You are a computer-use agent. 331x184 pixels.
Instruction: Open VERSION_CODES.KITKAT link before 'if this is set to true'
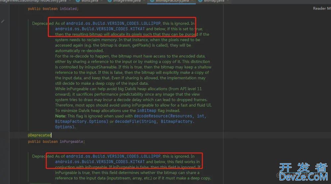(x=100, y=29)
